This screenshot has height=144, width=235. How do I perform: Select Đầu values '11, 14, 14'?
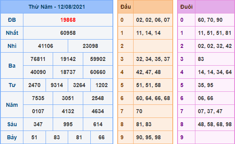[x=148, y=33]
